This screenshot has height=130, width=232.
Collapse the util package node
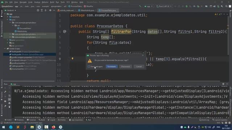point(13,26)
